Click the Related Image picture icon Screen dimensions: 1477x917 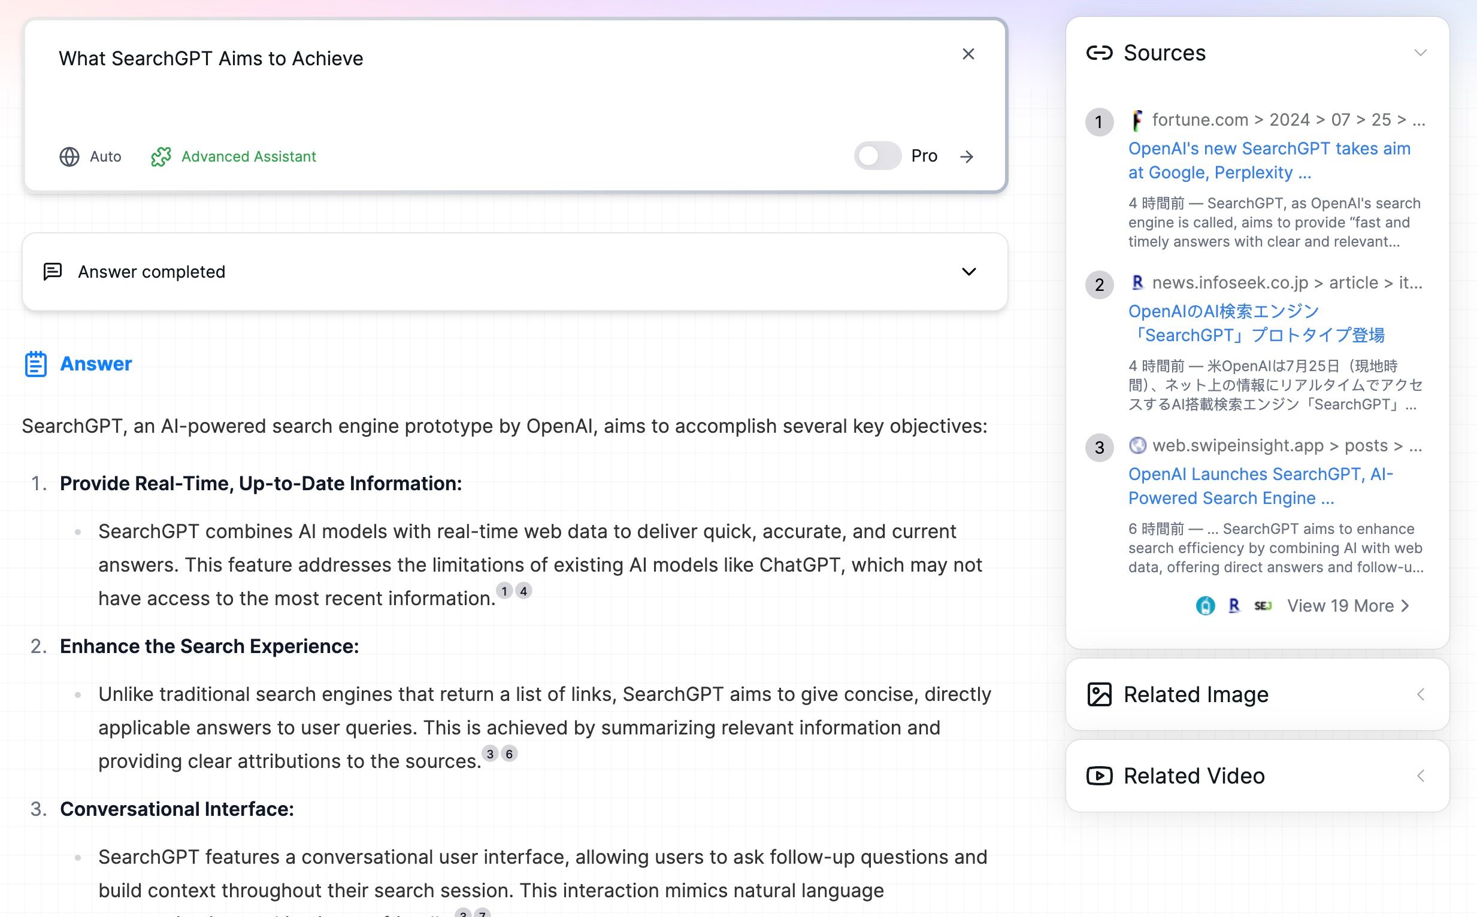[1099, 694]
